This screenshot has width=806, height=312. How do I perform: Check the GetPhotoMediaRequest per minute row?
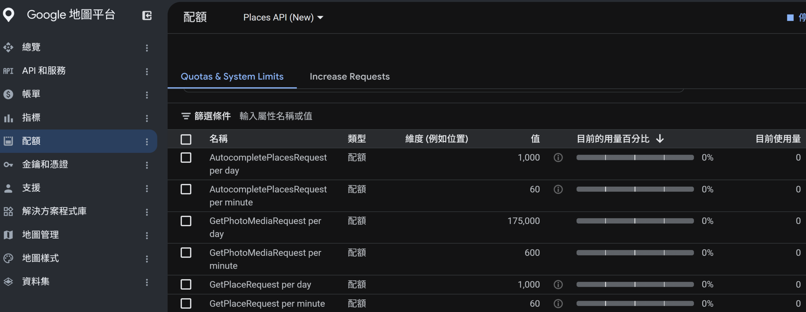(x=186, y=253)
